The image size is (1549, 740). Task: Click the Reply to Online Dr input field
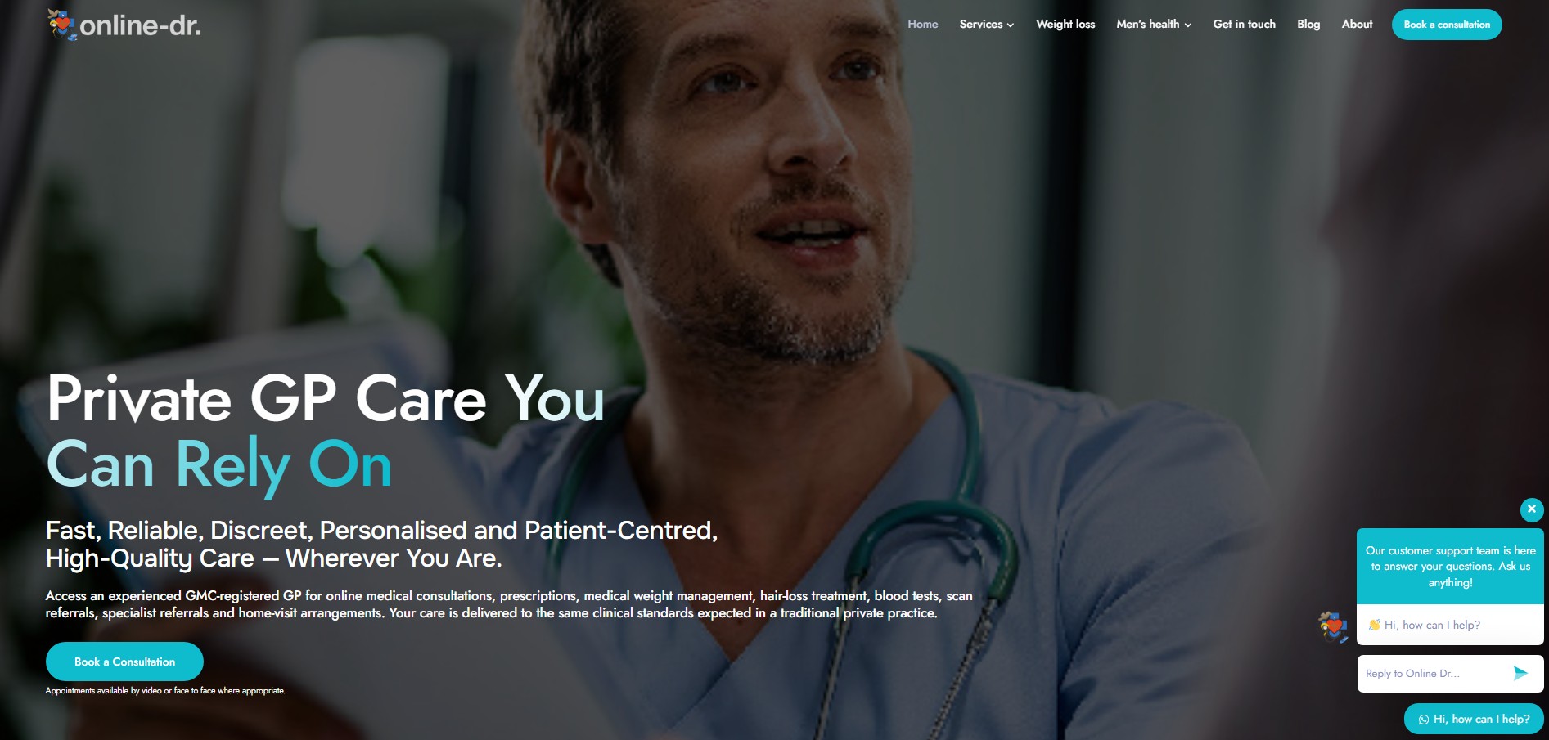(1434, 674)
